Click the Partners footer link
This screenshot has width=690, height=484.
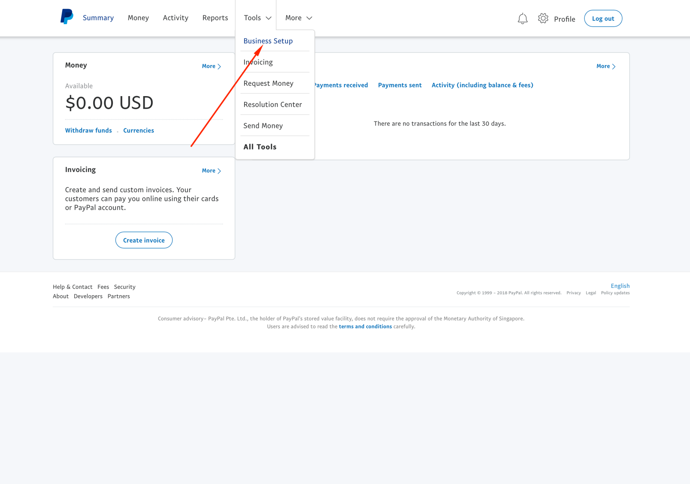(119, 296)
